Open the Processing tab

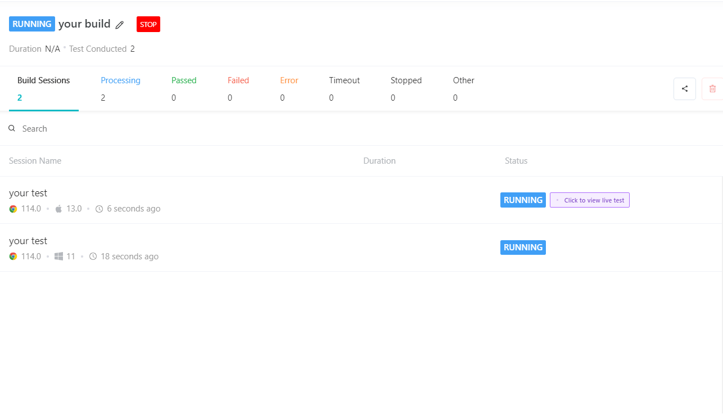click(x=120, y=88)
